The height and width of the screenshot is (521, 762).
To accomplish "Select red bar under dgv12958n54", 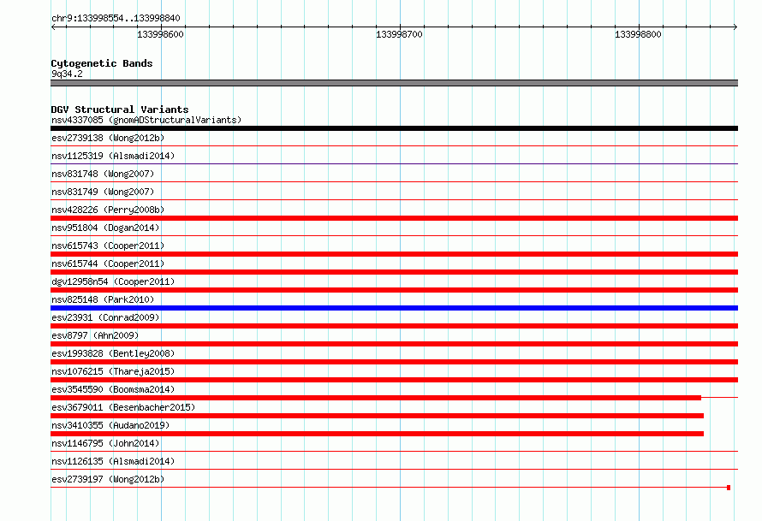I will 394,290.
